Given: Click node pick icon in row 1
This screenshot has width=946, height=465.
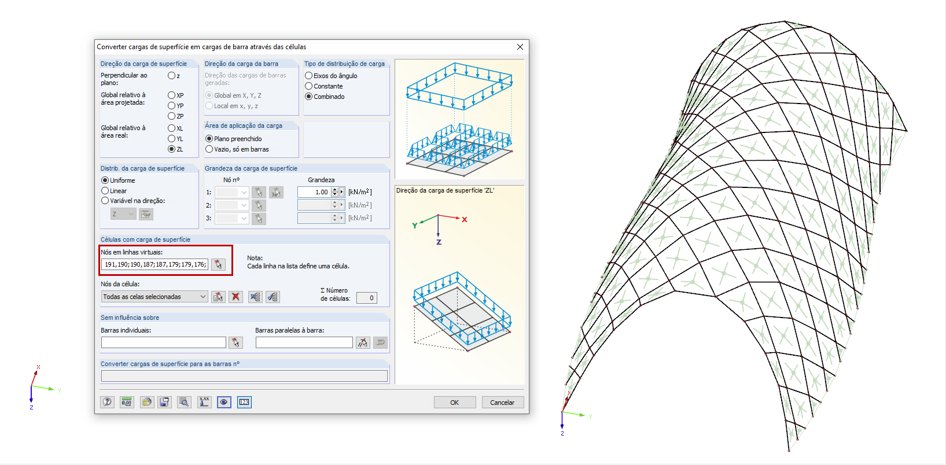Looking at the screenshot, I should 259,192.
